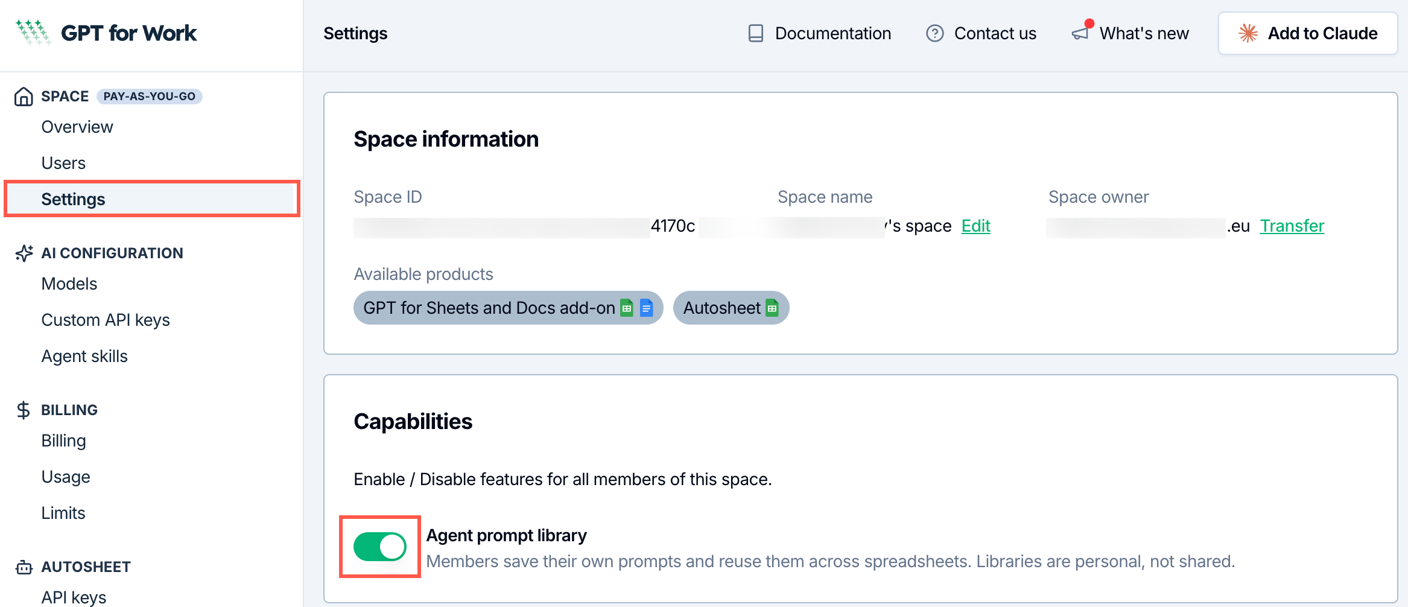Click the Agent prompt library label
1408x607 pixels.
[x=506, y=535]
